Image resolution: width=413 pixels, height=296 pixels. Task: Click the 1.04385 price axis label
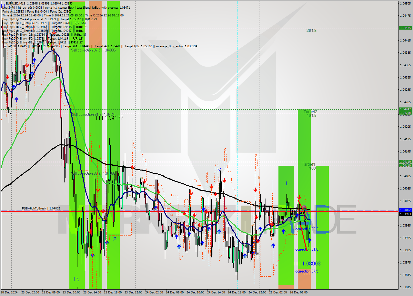tap(405, 52)
